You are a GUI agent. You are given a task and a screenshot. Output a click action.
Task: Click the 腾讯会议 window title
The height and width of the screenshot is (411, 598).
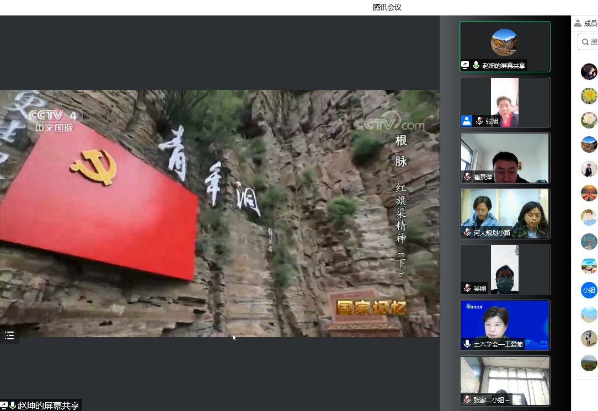(x=387, y=7)
